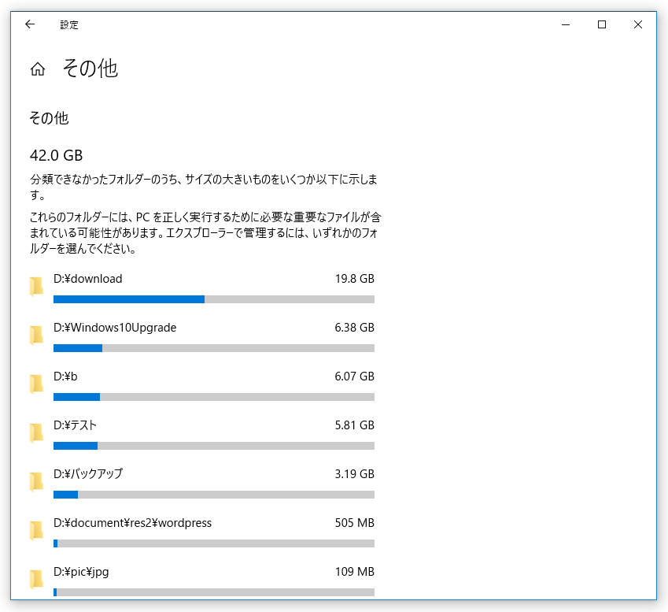
Task: Click the 109 MB size value
Action: (x=354, y=572)
